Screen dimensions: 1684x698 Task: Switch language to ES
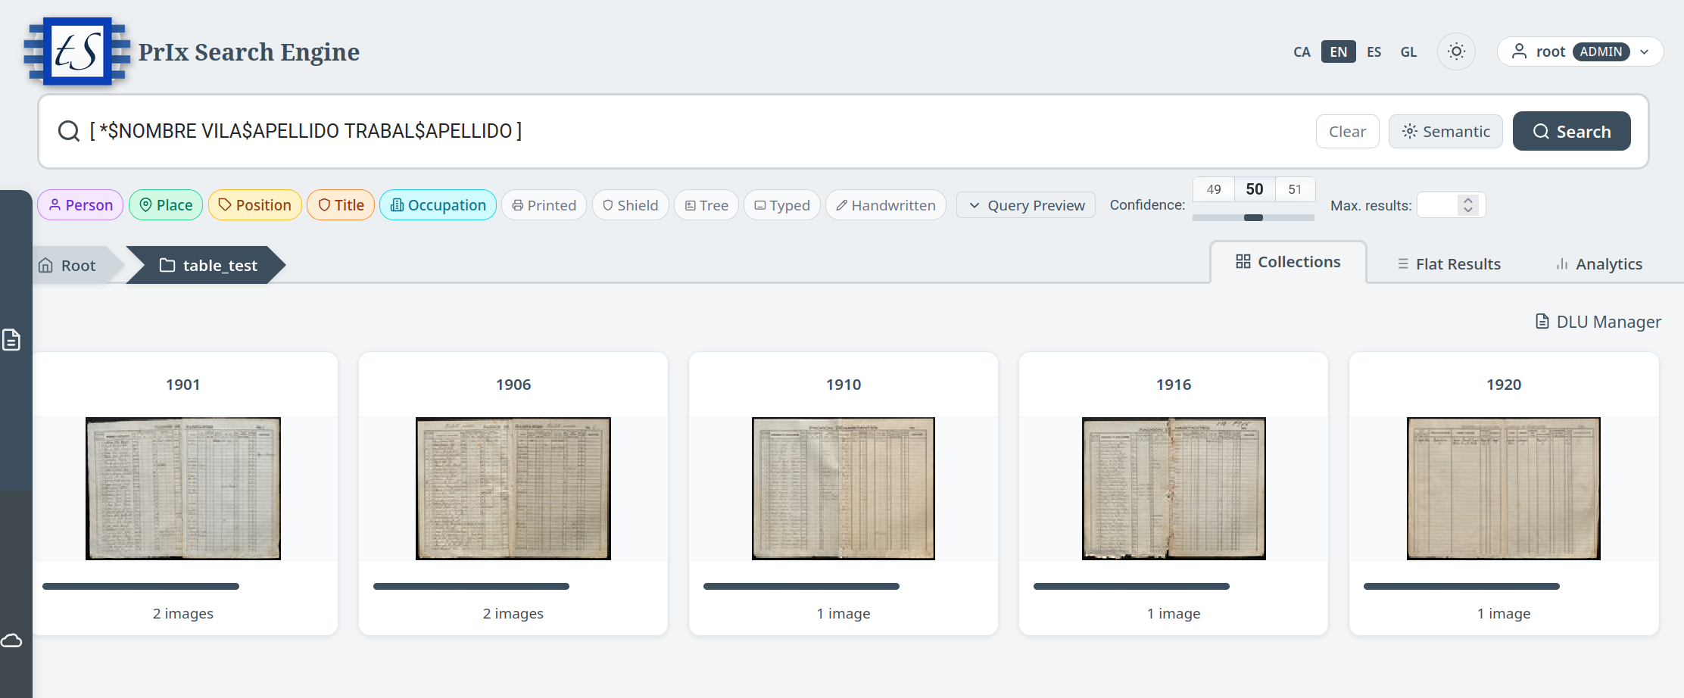1374,51
